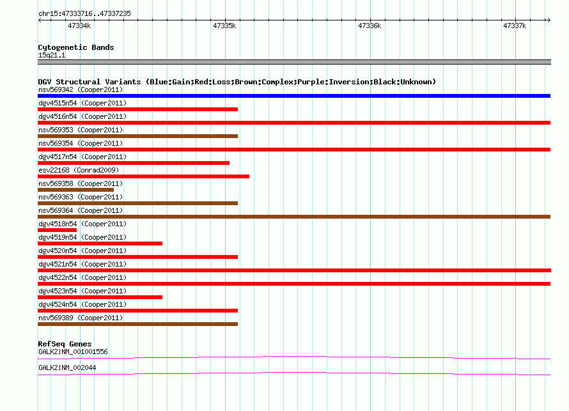Click the ruler's left arrowhead
This screenshot has height=411, width=569.
point(40,20)
